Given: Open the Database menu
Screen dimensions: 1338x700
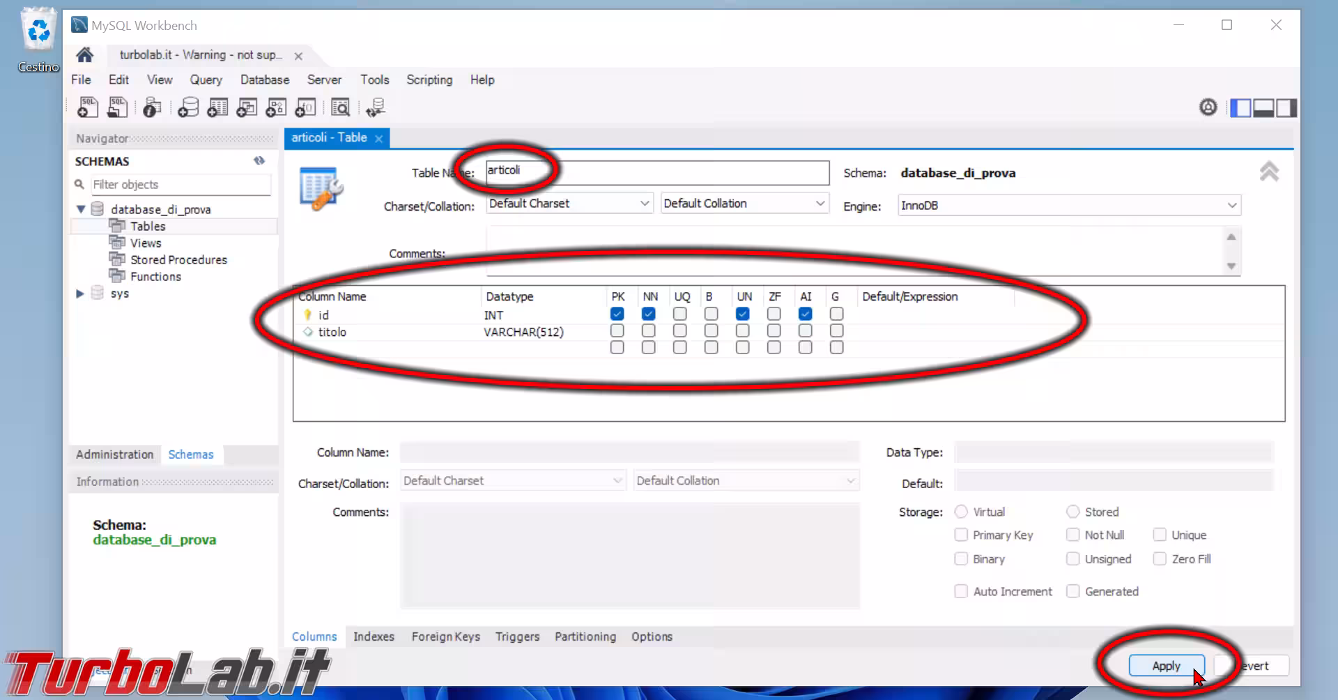Looking at the screenshot, I should pos(265,79).
